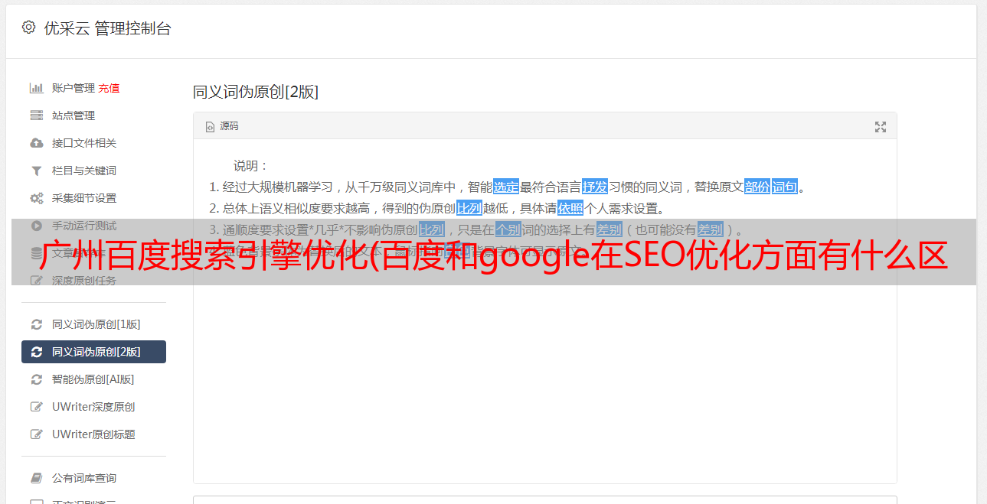Open 智能伪原创[AI版] menu item

point(93,379)
